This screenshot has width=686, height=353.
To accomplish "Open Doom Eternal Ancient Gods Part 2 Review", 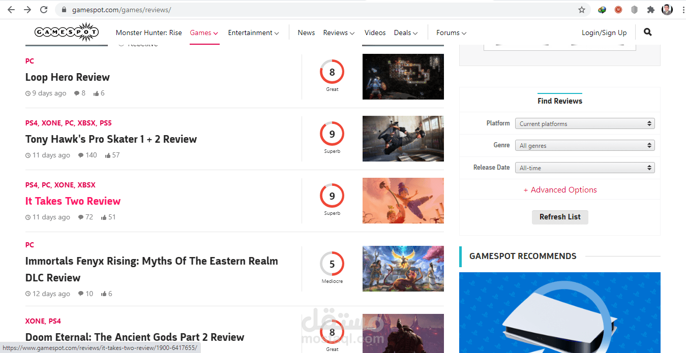I will 135,337.
